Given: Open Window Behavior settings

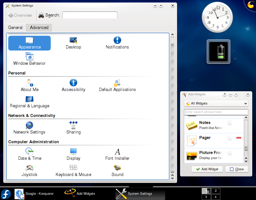Looking at the screenshot, I should tap(29, 59).
